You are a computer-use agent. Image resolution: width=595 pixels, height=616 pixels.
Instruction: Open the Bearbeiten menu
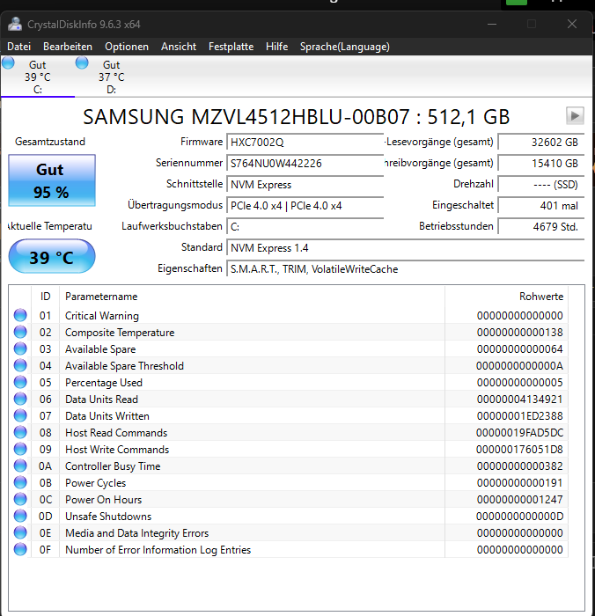click(x=68, y=47)
